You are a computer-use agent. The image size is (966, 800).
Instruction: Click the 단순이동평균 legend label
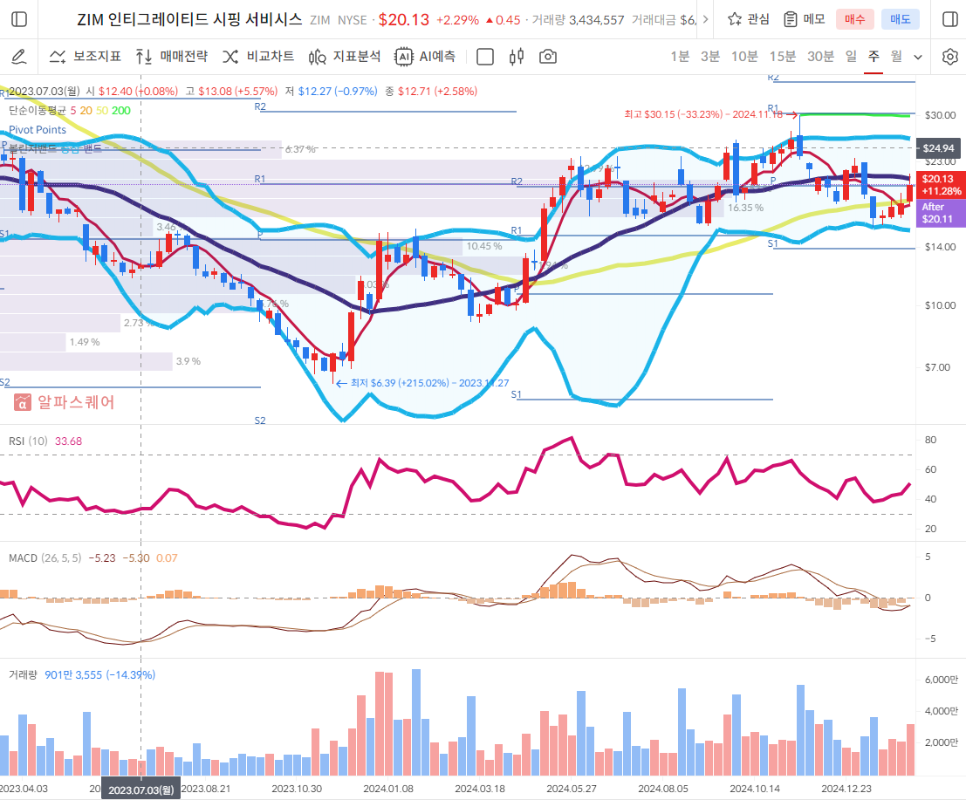click(x=37, y=110)
